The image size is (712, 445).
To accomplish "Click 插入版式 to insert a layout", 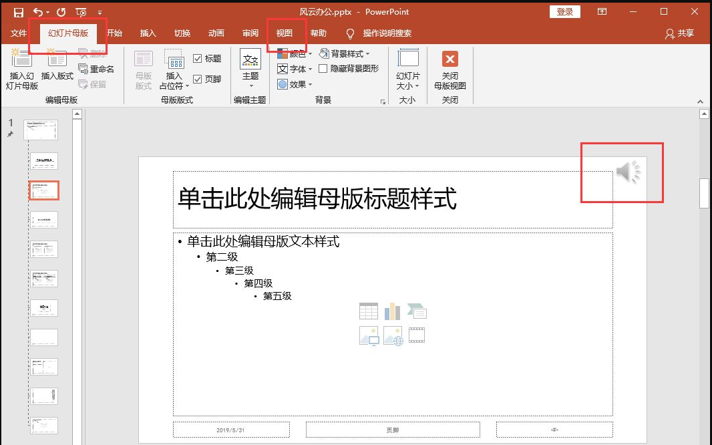I will tap(57, 65).
